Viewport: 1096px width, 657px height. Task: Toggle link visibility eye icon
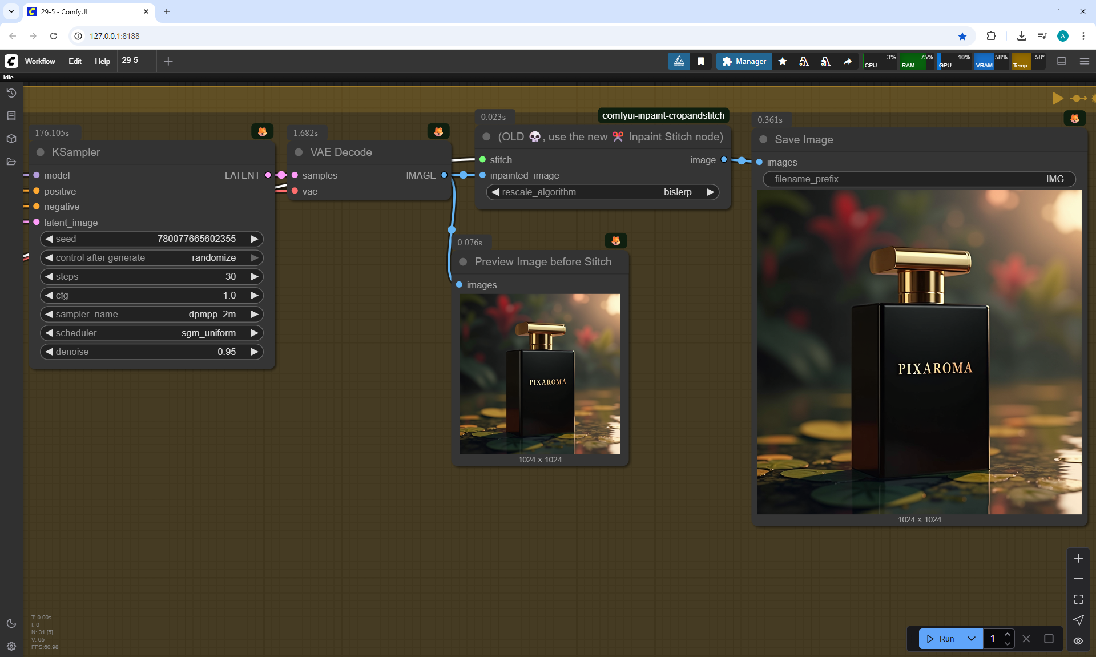[x=1078, y=640]
